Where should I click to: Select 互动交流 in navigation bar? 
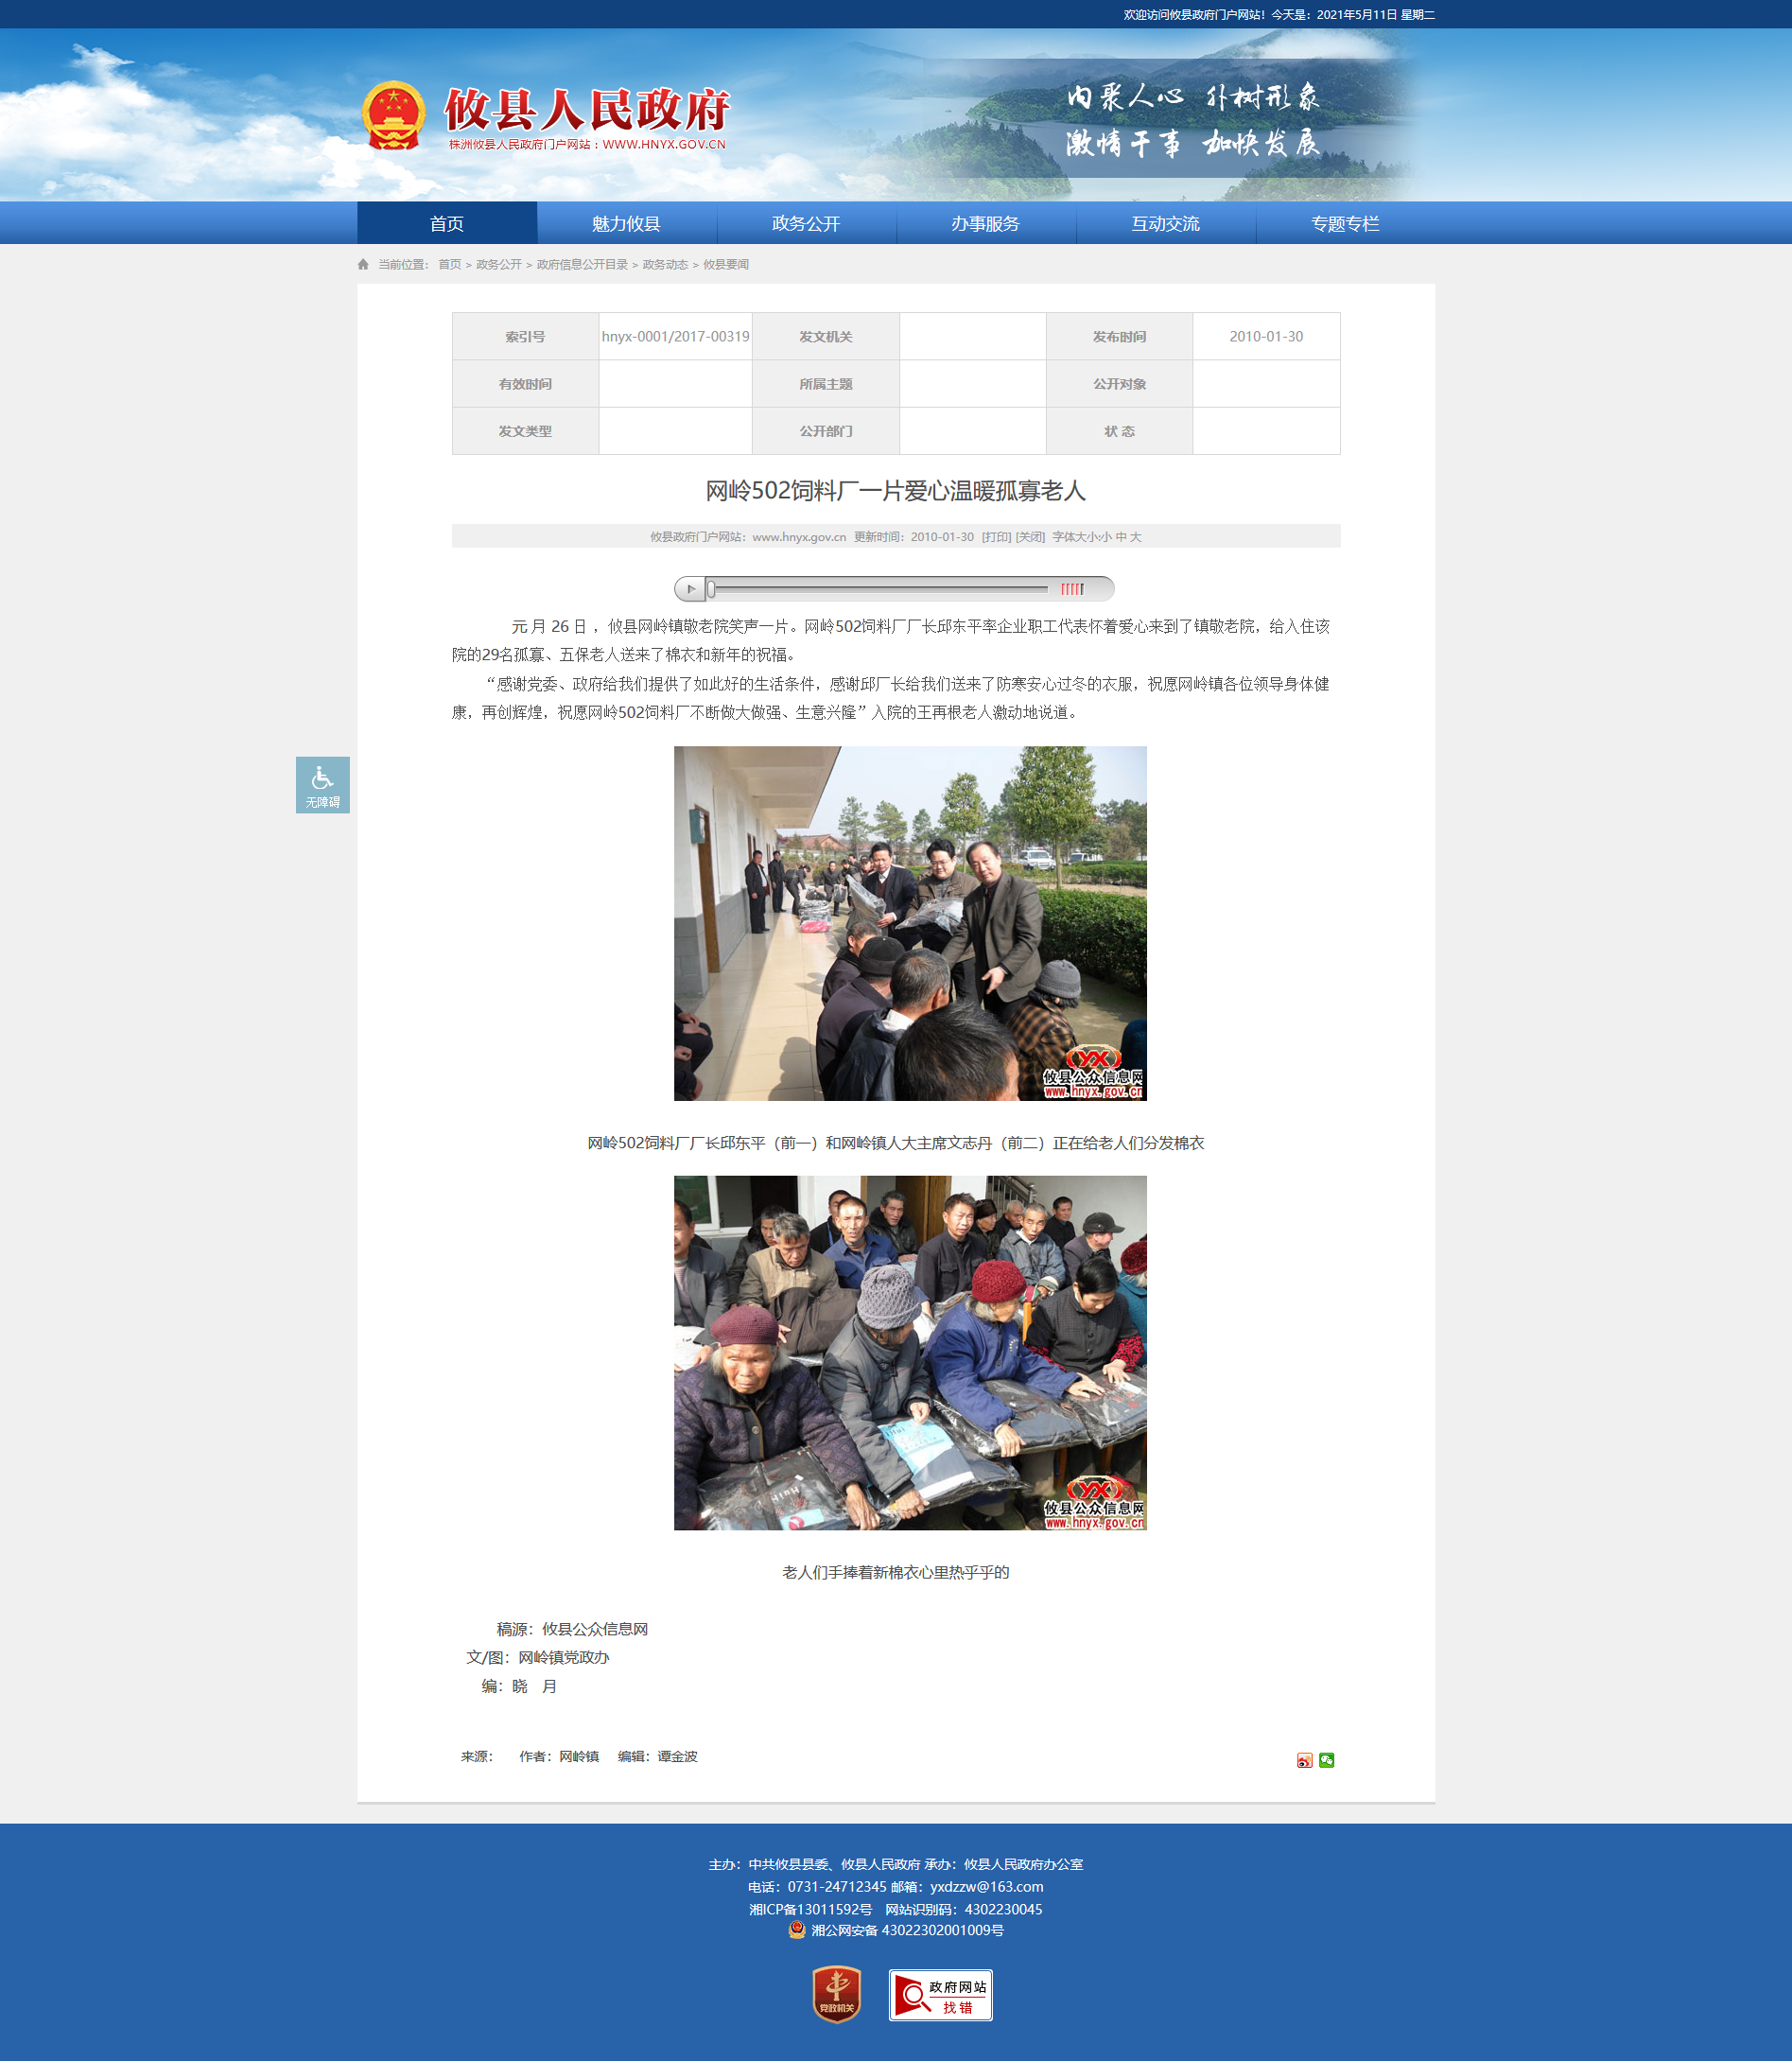point(1165,223)
